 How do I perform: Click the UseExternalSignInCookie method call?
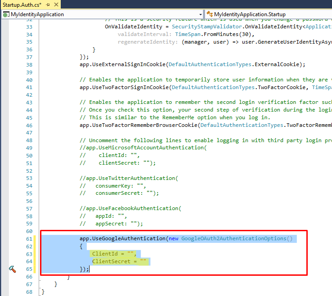tap(128, 64)
